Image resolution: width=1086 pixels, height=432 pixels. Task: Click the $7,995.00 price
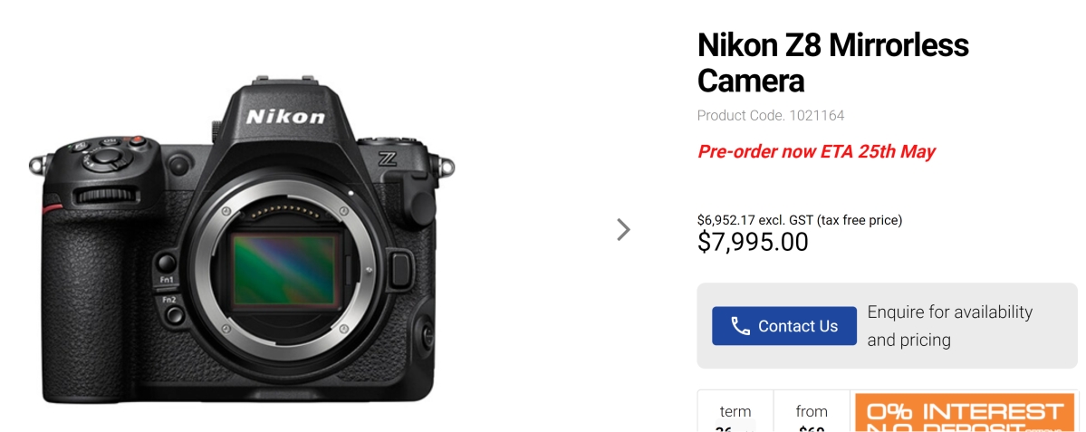753,242
